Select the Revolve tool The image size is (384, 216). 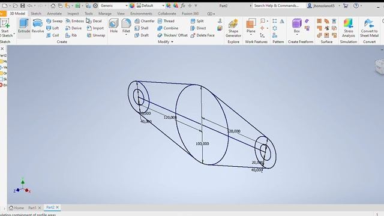click(38, 26)
